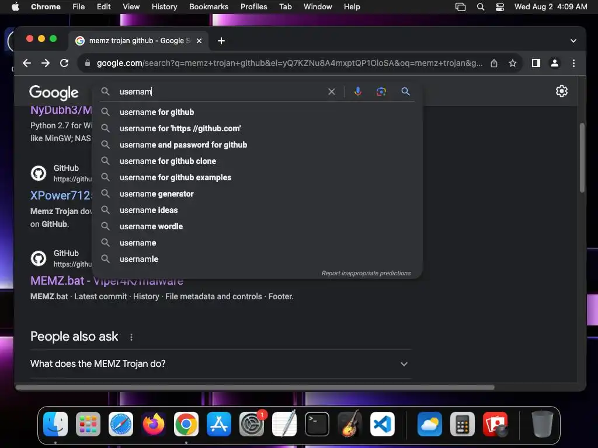Open Finder from the dock
598x448 pixels.
tap(55, 424)
